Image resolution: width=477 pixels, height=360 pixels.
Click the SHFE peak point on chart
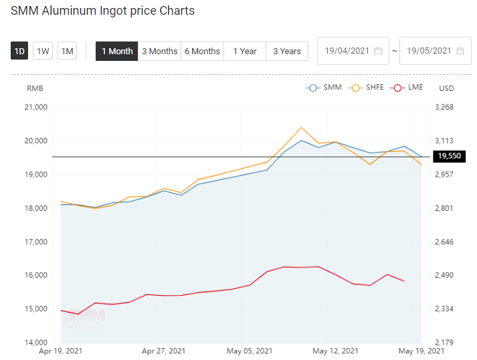(301, 128)
